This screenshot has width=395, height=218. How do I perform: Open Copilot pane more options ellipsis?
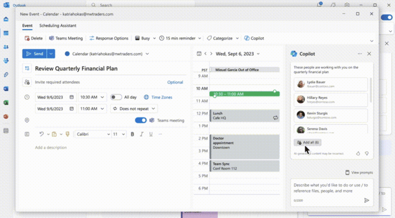pos(360,54)
